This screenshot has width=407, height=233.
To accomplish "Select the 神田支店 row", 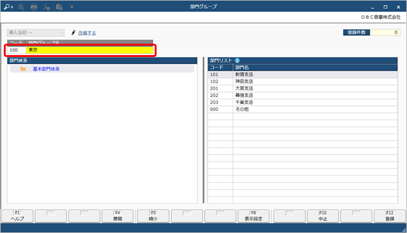I will [302, 82].
